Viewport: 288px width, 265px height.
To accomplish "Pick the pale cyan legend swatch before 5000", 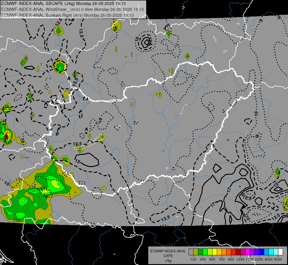I will click(276, 252).
